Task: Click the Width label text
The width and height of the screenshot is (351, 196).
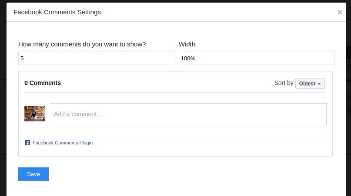Action: pos(187,44)
